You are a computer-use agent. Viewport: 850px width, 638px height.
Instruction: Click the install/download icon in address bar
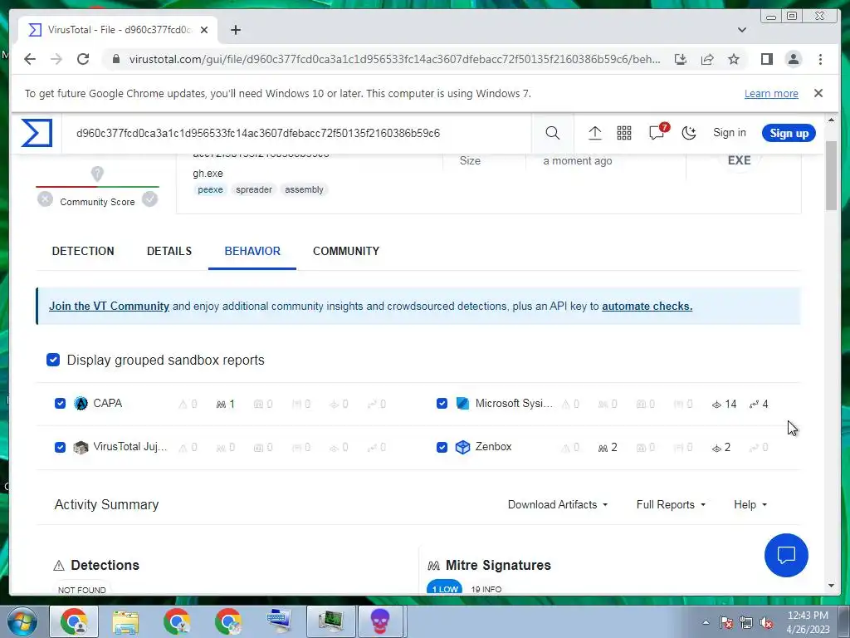(681, 59)
